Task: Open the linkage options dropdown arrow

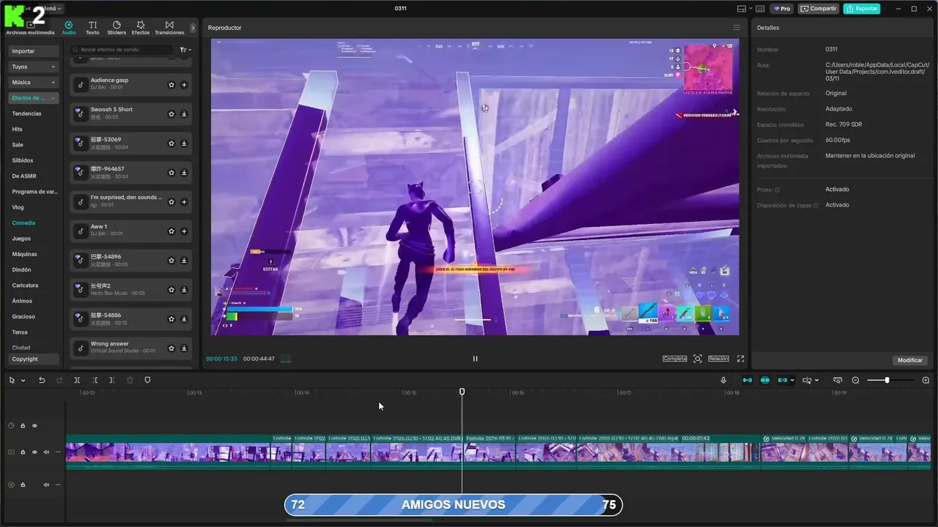Action: tap(792, 381)
